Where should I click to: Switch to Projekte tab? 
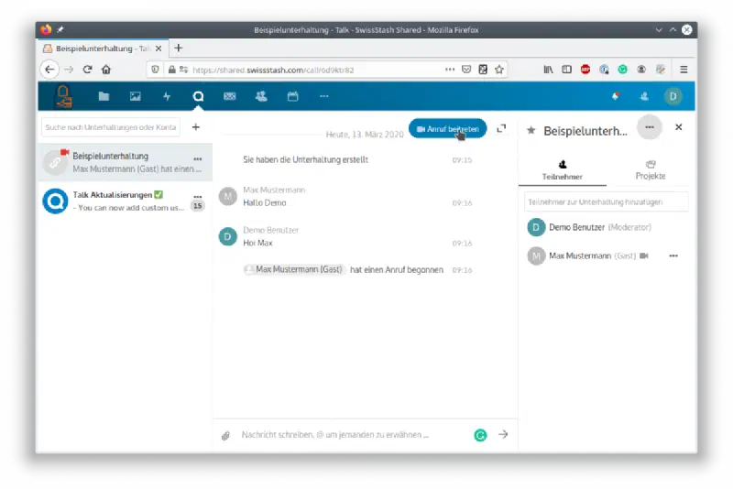coord(651,170)
